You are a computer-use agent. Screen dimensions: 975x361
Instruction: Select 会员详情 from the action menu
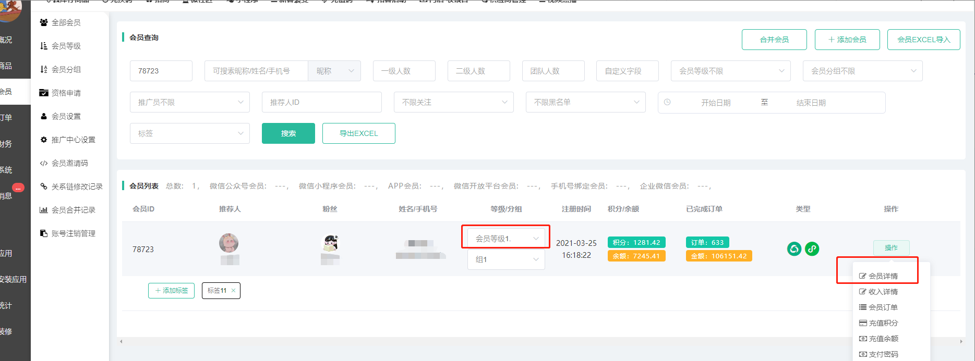pyautogui.click(x=883, y=276)
